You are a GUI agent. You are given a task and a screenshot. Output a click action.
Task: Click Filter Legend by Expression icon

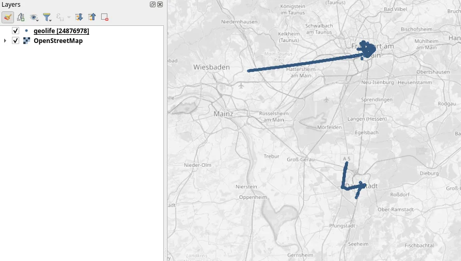(60, 17)
